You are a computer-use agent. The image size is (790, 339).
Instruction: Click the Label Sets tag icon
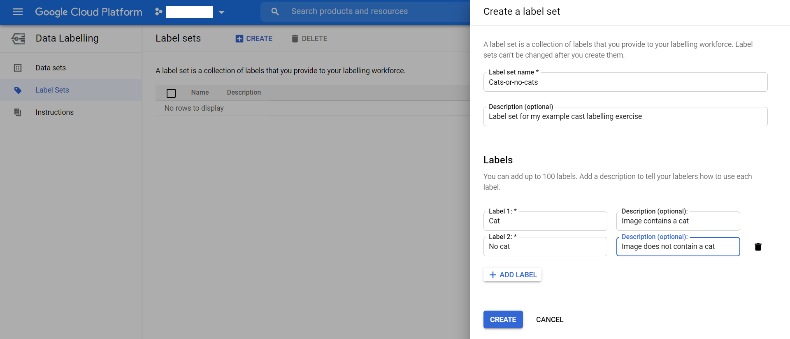18,90
